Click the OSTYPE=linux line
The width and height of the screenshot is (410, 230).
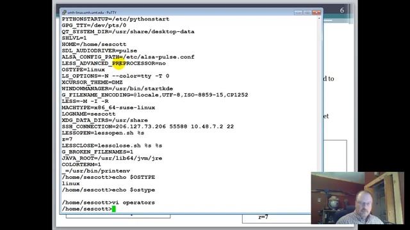point(83,70)
